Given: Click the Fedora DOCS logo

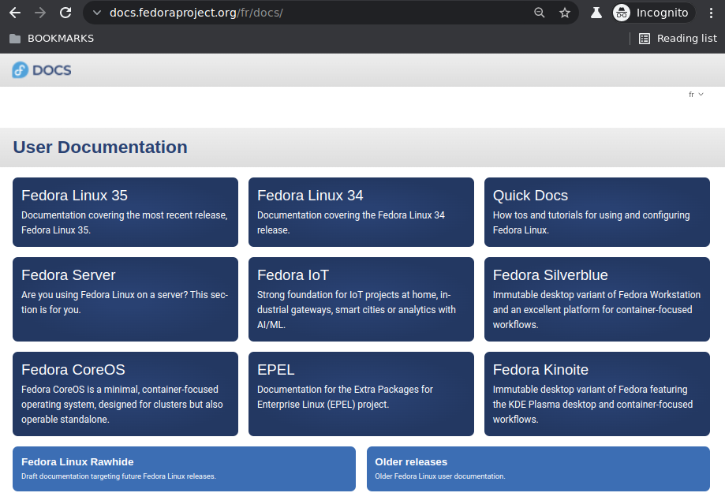Looking at the screenshot, I should [x=42, y=70].
